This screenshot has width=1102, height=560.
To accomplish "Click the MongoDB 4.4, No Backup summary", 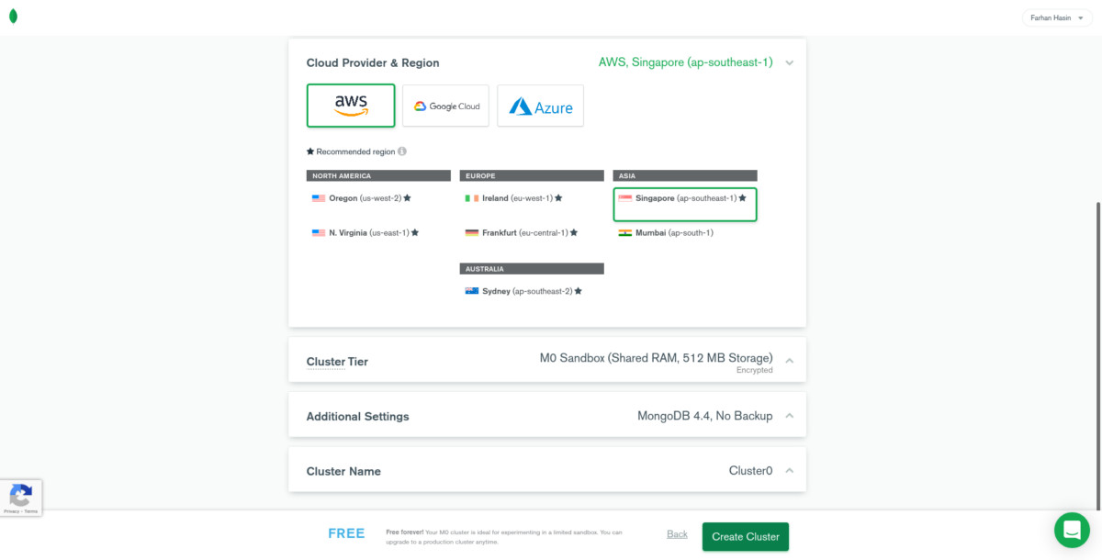I will coord(705,416).
